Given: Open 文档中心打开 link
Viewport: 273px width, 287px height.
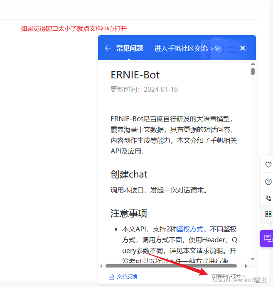Looking at the screenshot, I should click(228, 276).
